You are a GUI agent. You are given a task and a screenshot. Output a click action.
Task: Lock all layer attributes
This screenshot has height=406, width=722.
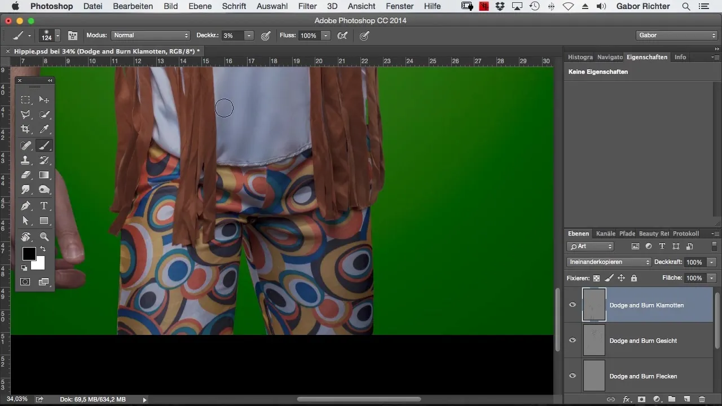coord(633,278)
